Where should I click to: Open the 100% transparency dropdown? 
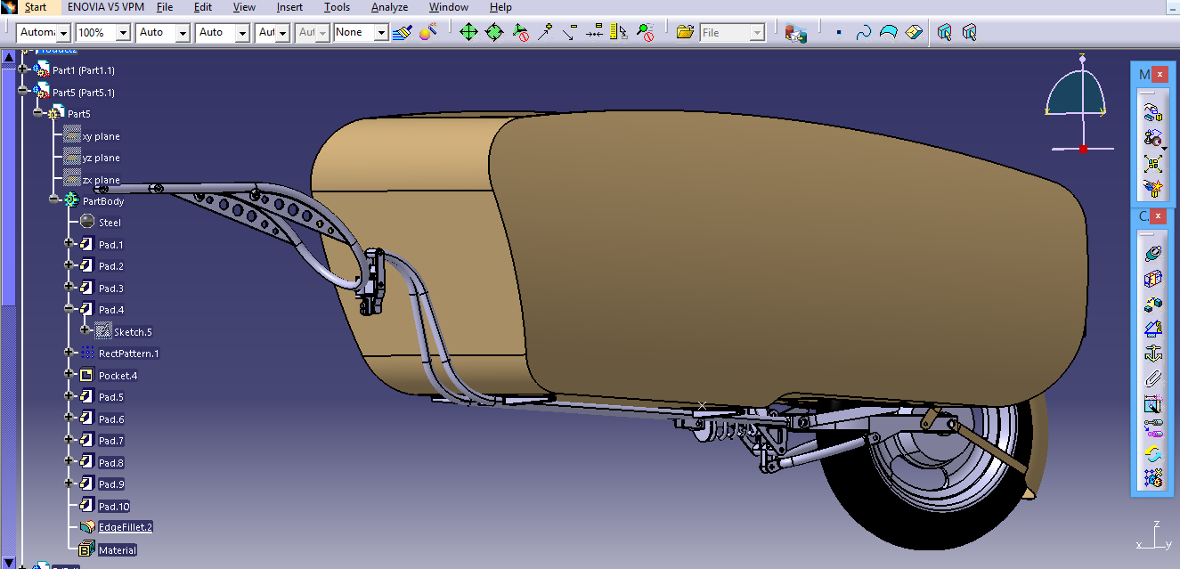pos(122,33)
